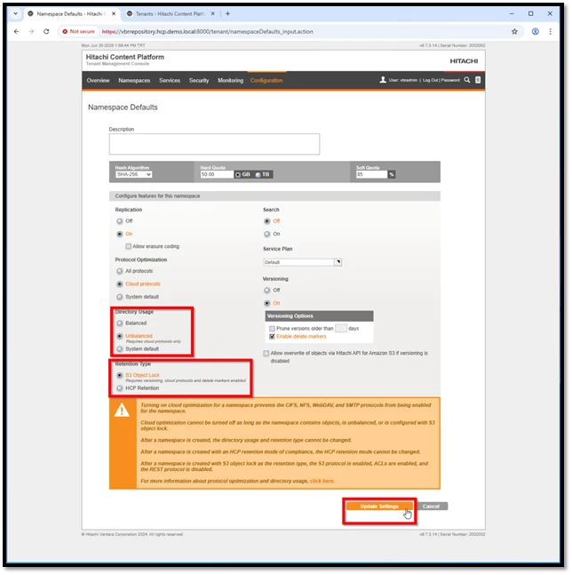Set Versioning to Off

[267, 291]
